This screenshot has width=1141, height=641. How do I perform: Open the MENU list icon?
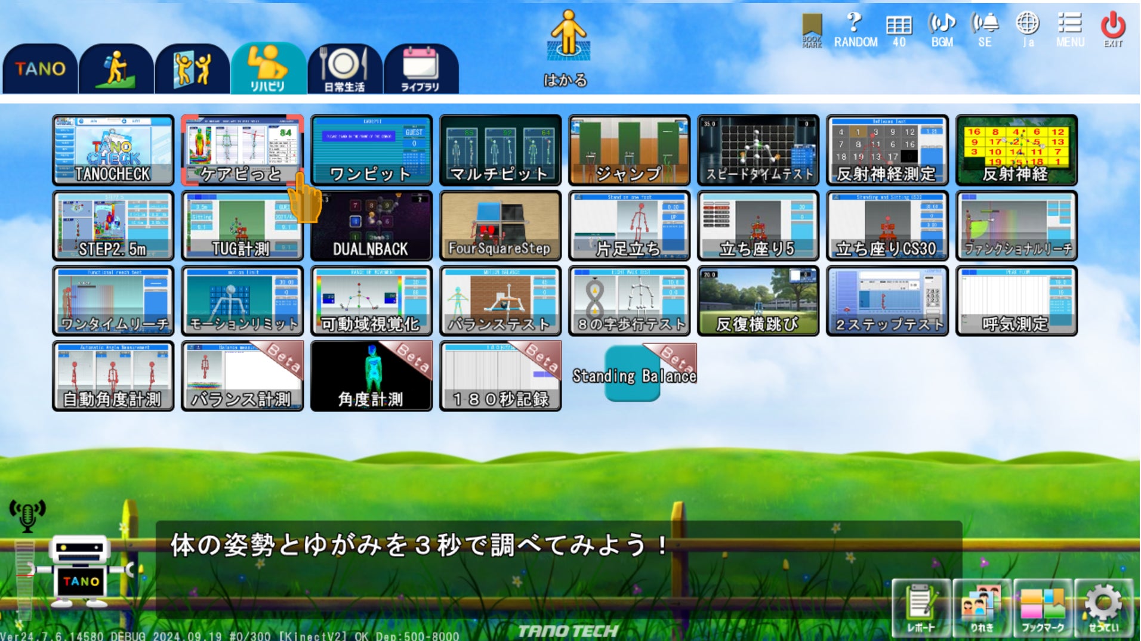click(1070, 30)
